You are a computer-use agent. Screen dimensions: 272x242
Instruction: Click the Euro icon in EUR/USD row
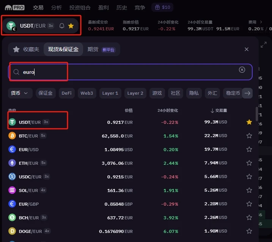coord(12,149)
